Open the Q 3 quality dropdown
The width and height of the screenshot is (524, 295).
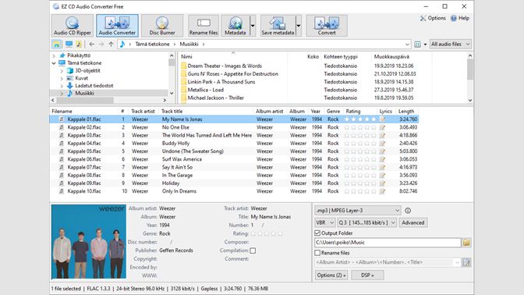[x=367, y=222]
